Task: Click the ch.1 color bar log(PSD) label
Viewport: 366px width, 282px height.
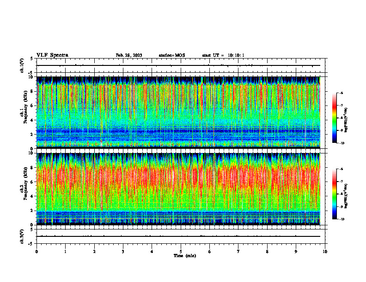Action: (346, 120)
